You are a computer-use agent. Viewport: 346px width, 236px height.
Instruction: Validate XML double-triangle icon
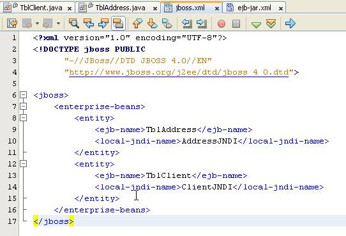coord(271,24)
